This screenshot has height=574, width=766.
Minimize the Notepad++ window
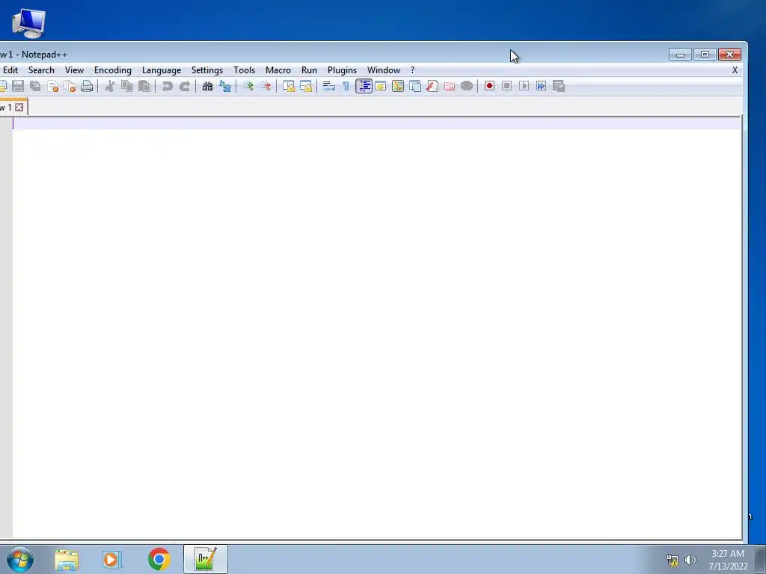tap(680, 54)
